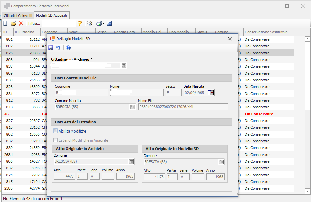The image size is (311, 202).
Task: Tick Estendi Modifiche in Anagrafe checkbox
Action: [56, 140]
